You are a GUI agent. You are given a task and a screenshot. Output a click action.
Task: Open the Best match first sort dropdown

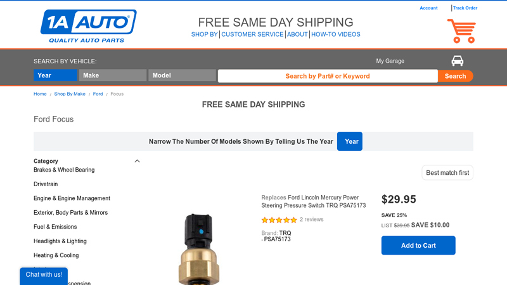[x=447, y=173]
